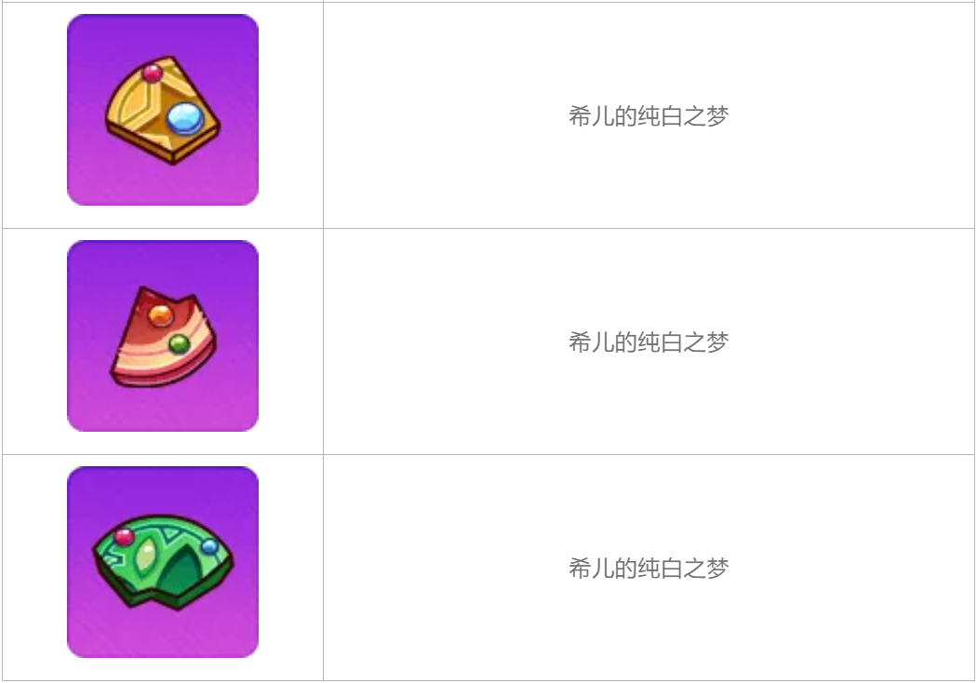Click the purple tile's bottom edge below green fragment
This screenshot has width=977, height=683.
click(163, 655)
